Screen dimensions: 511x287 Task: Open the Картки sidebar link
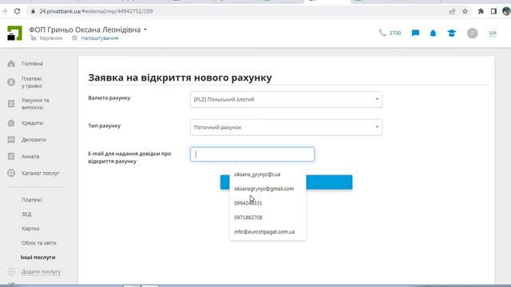[x=30, y=229]
